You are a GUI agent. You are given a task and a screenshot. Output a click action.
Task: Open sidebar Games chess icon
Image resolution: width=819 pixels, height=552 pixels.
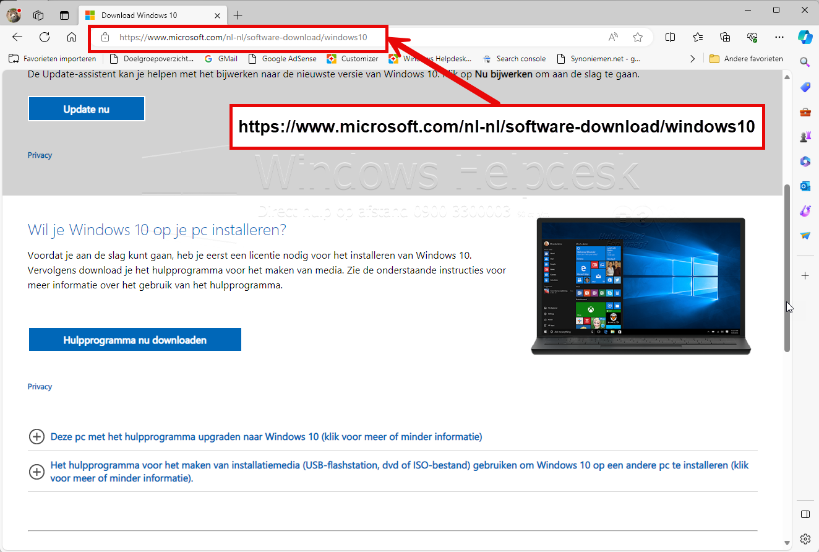coord(805,137)
